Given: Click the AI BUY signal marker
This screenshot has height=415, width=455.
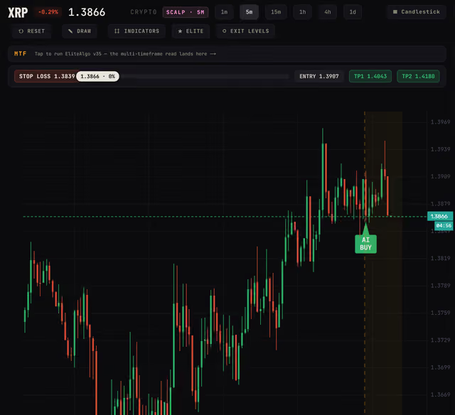Looking at the screenshot, I should click(365, 244).
